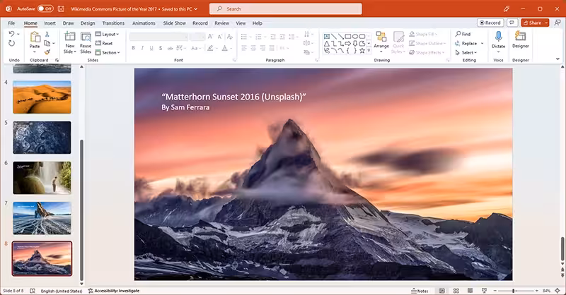Click the Designer icon in the ribbon
The image size is (566, 295).
point(520,37)
